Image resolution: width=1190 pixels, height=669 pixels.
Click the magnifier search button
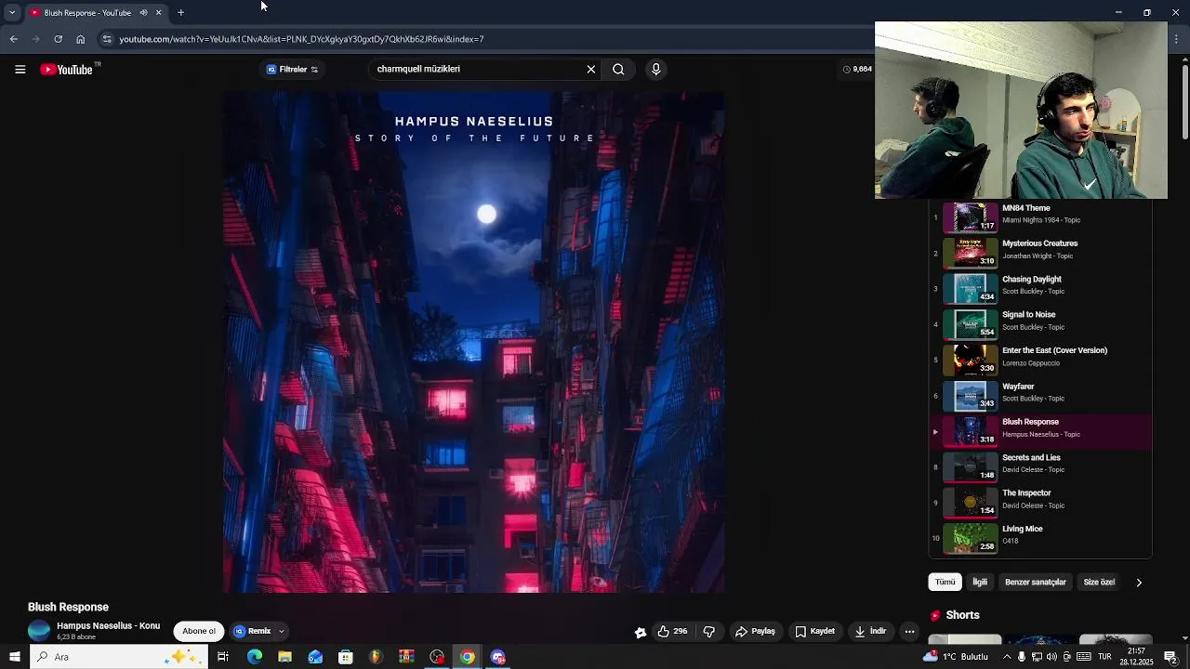(x=618, y=70)
